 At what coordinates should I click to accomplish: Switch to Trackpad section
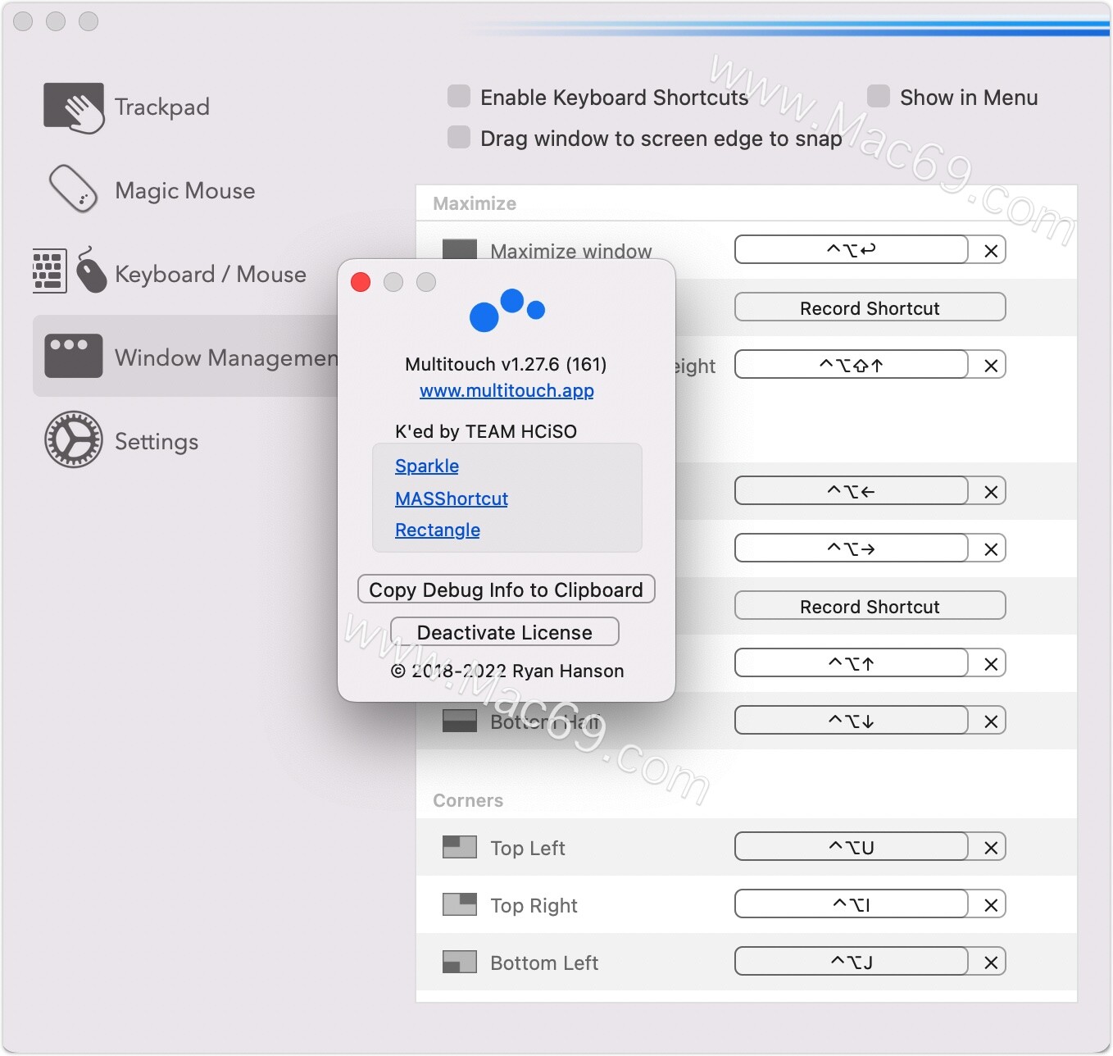(x=162, y=107)
